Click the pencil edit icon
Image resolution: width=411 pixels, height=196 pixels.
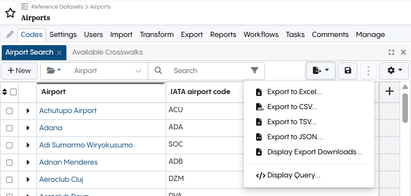pos(9,34)
